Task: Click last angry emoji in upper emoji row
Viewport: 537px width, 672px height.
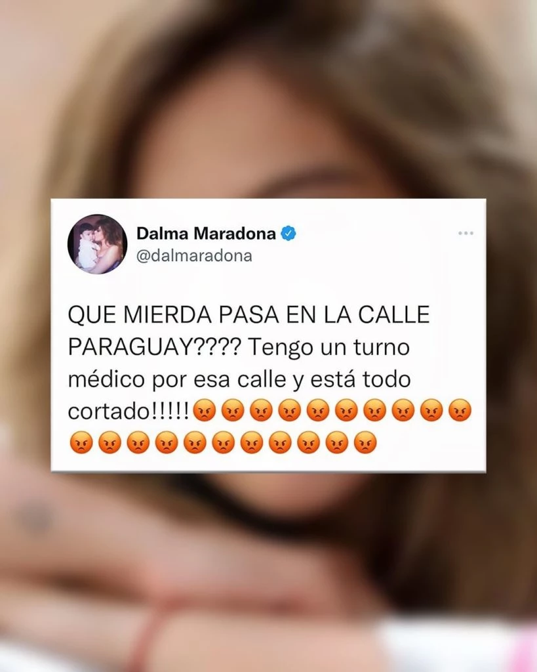Action: pyautogui.click(x=460, y=411)
